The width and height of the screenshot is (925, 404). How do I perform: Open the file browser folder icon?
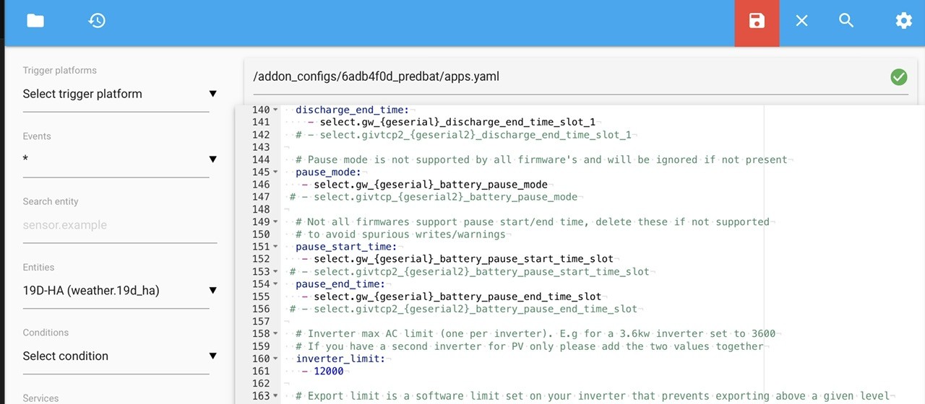coord(35,20)
